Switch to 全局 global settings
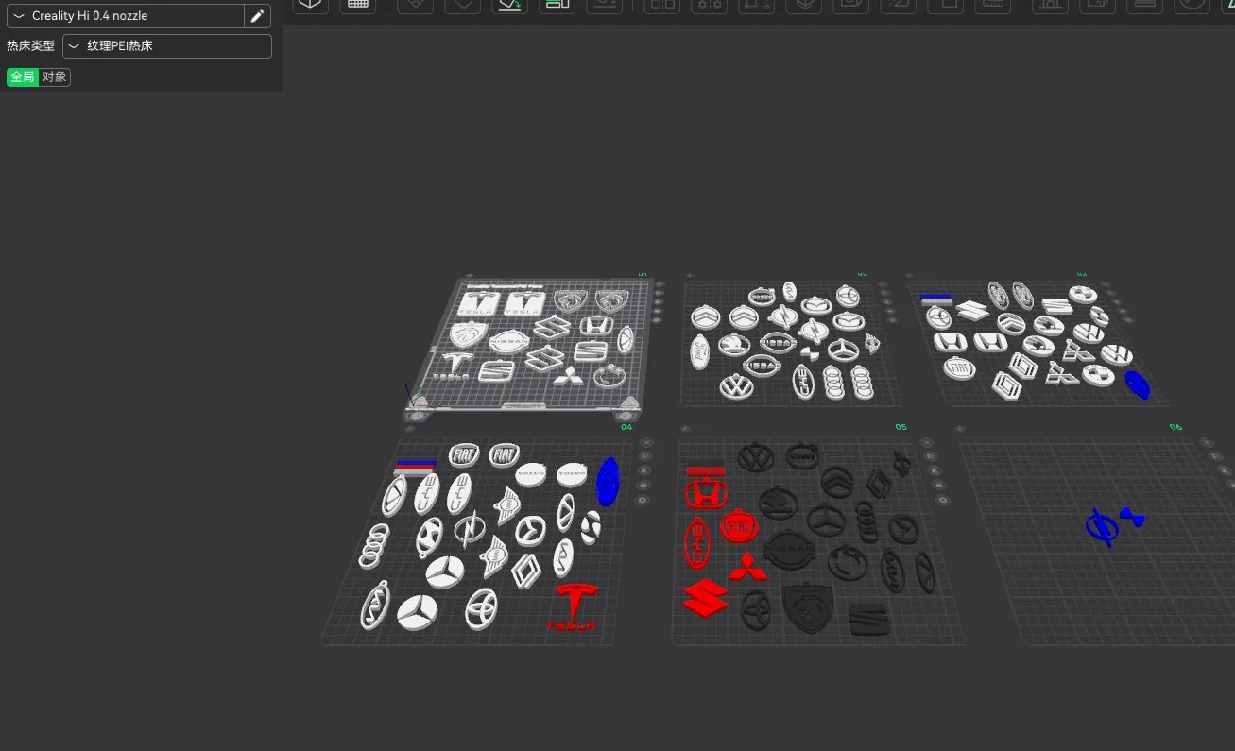Viewport: 1235px width, 751px height. coord(23,77)
